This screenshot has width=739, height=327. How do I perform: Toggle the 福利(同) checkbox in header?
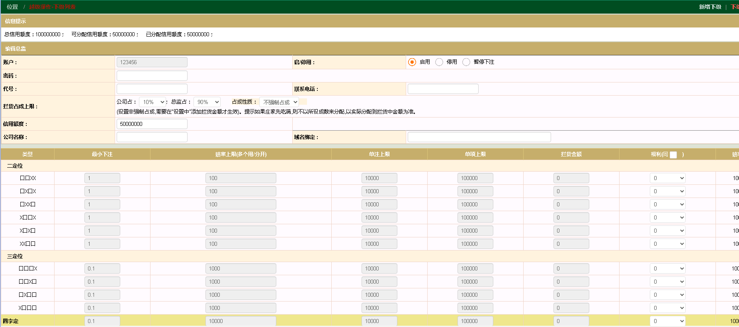(673, 155)
